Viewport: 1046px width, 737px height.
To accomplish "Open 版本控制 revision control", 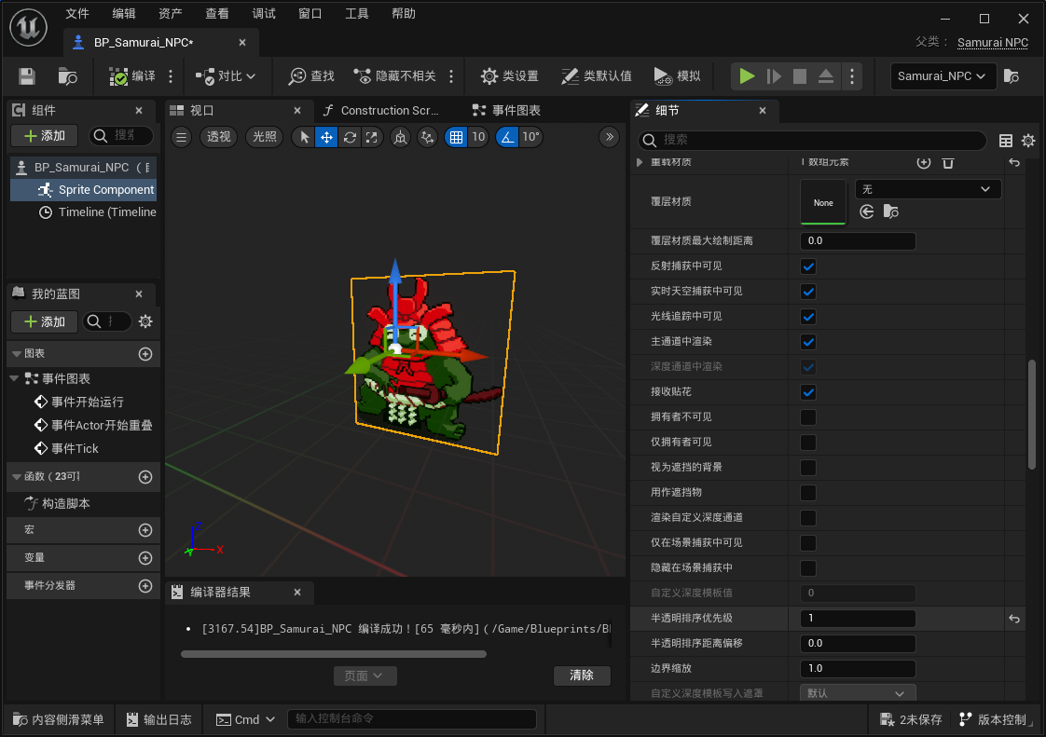I will 993,719.
